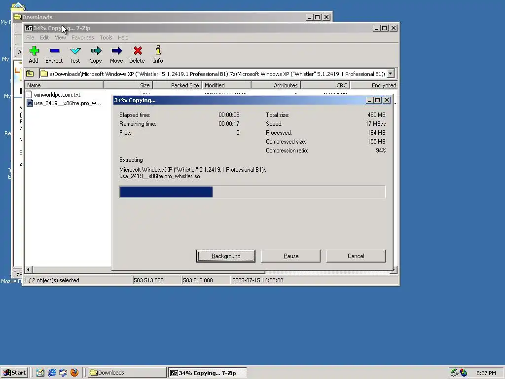Open the Tools menu
This screenshot has width=505, height=379.
point(106,38)
